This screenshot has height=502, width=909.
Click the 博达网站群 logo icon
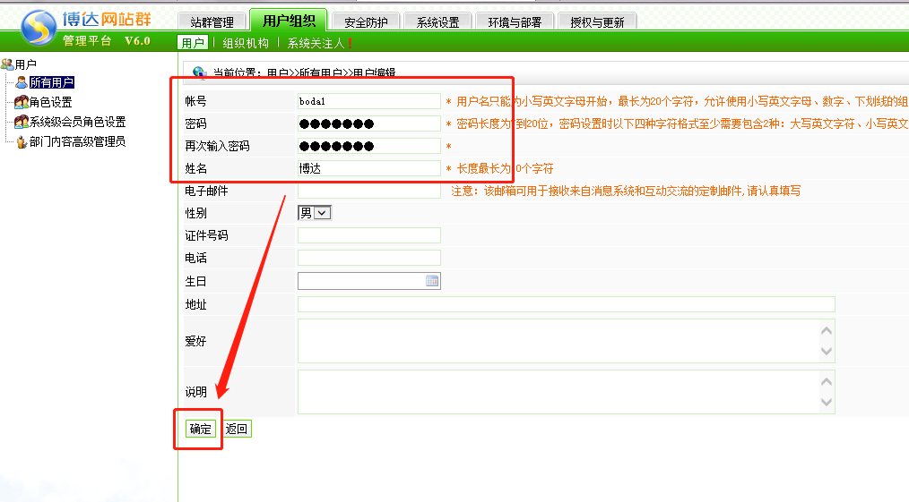coord(39,26)
